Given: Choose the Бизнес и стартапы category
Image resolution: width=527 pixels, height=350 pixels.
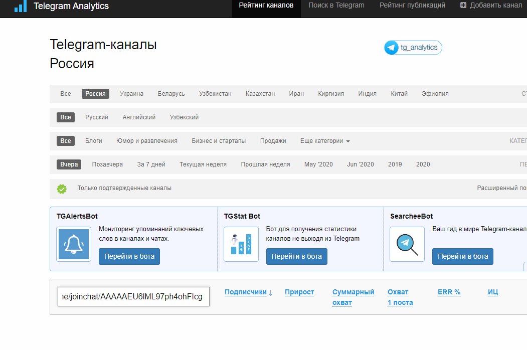Looking at the screenshot, I should [219, 141].
